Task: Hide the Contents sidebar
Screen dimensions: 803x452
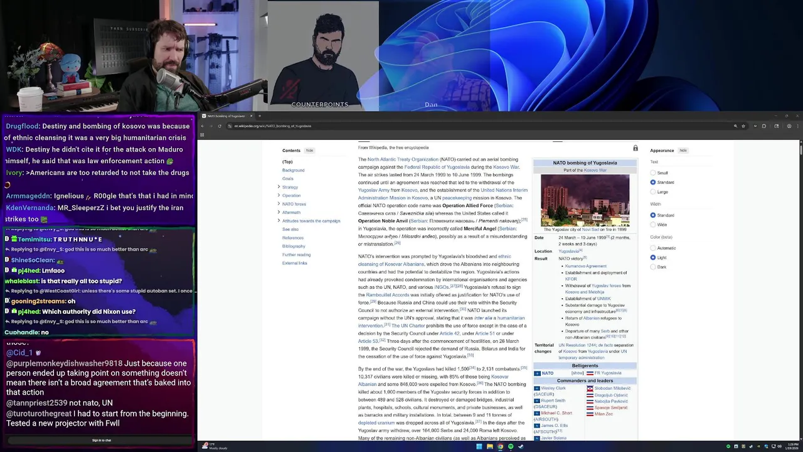Action: (309, 151)
